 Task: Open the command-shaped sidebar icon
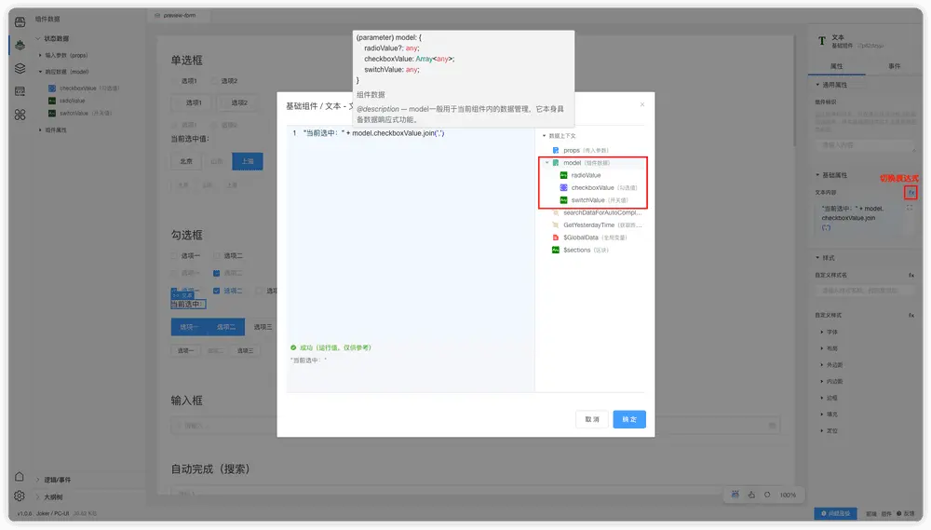click(x=20, y=115)
